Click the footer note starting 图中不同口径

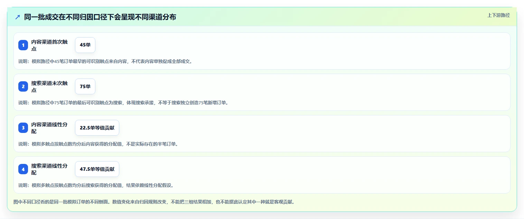click(154, 202)
